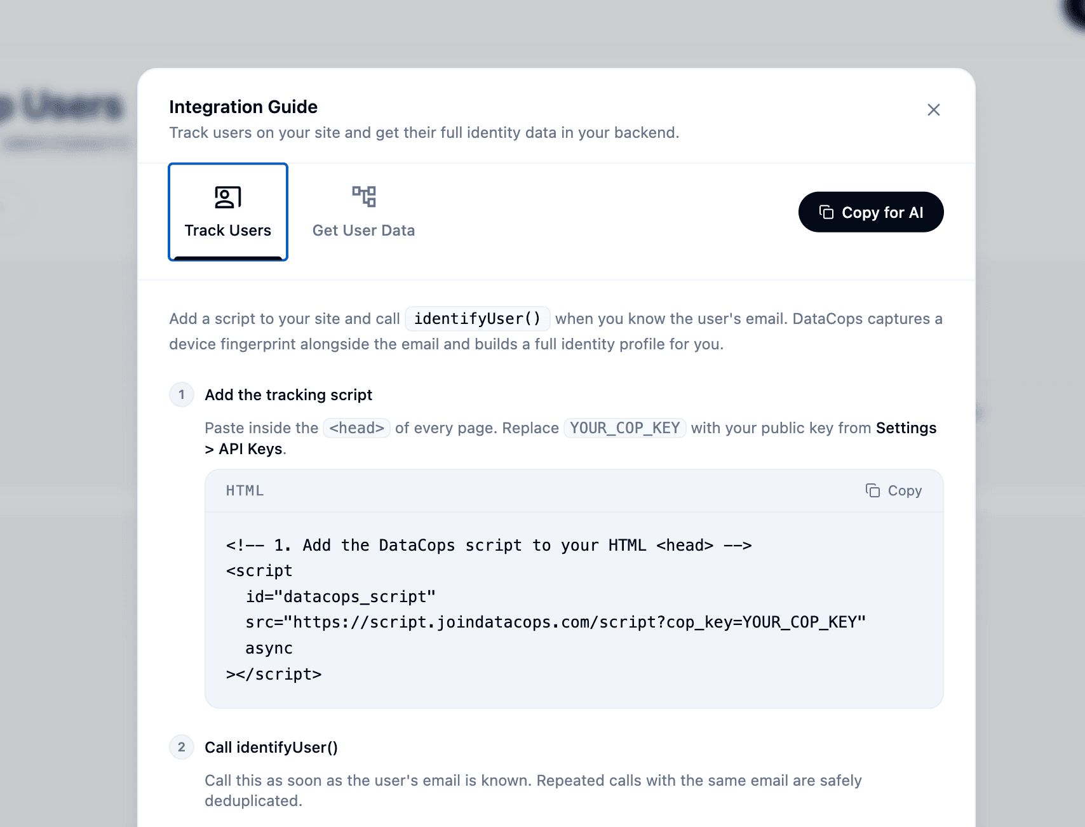
Task: Select the step 2 number badge
Action: tap(182, 747)
